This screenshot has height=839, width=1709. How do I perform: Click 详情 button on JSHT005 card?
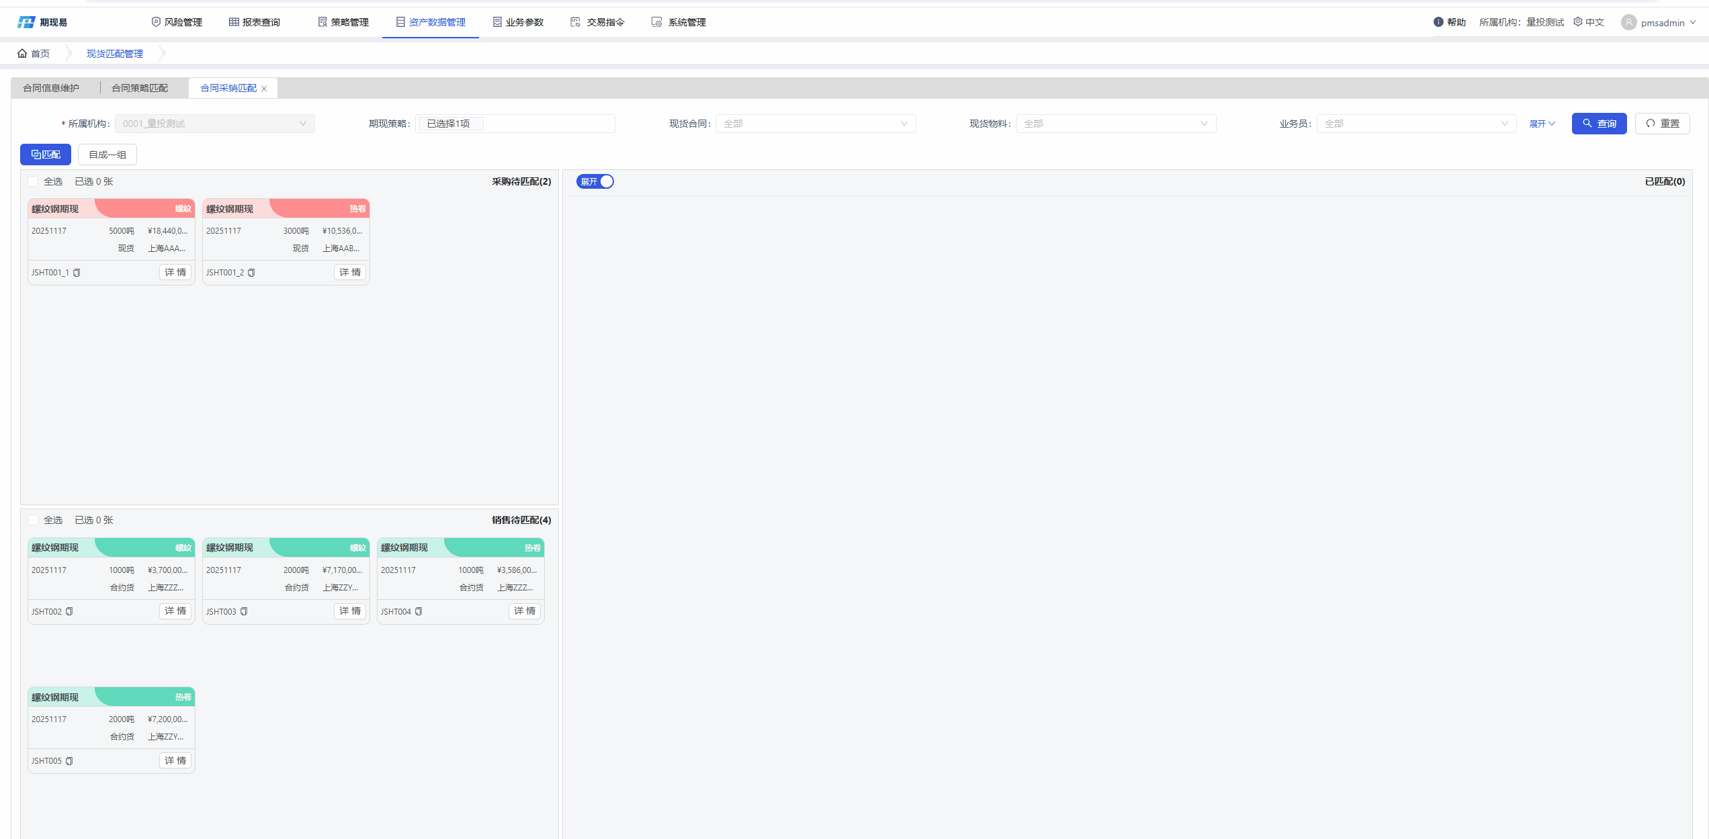[175, 760]
